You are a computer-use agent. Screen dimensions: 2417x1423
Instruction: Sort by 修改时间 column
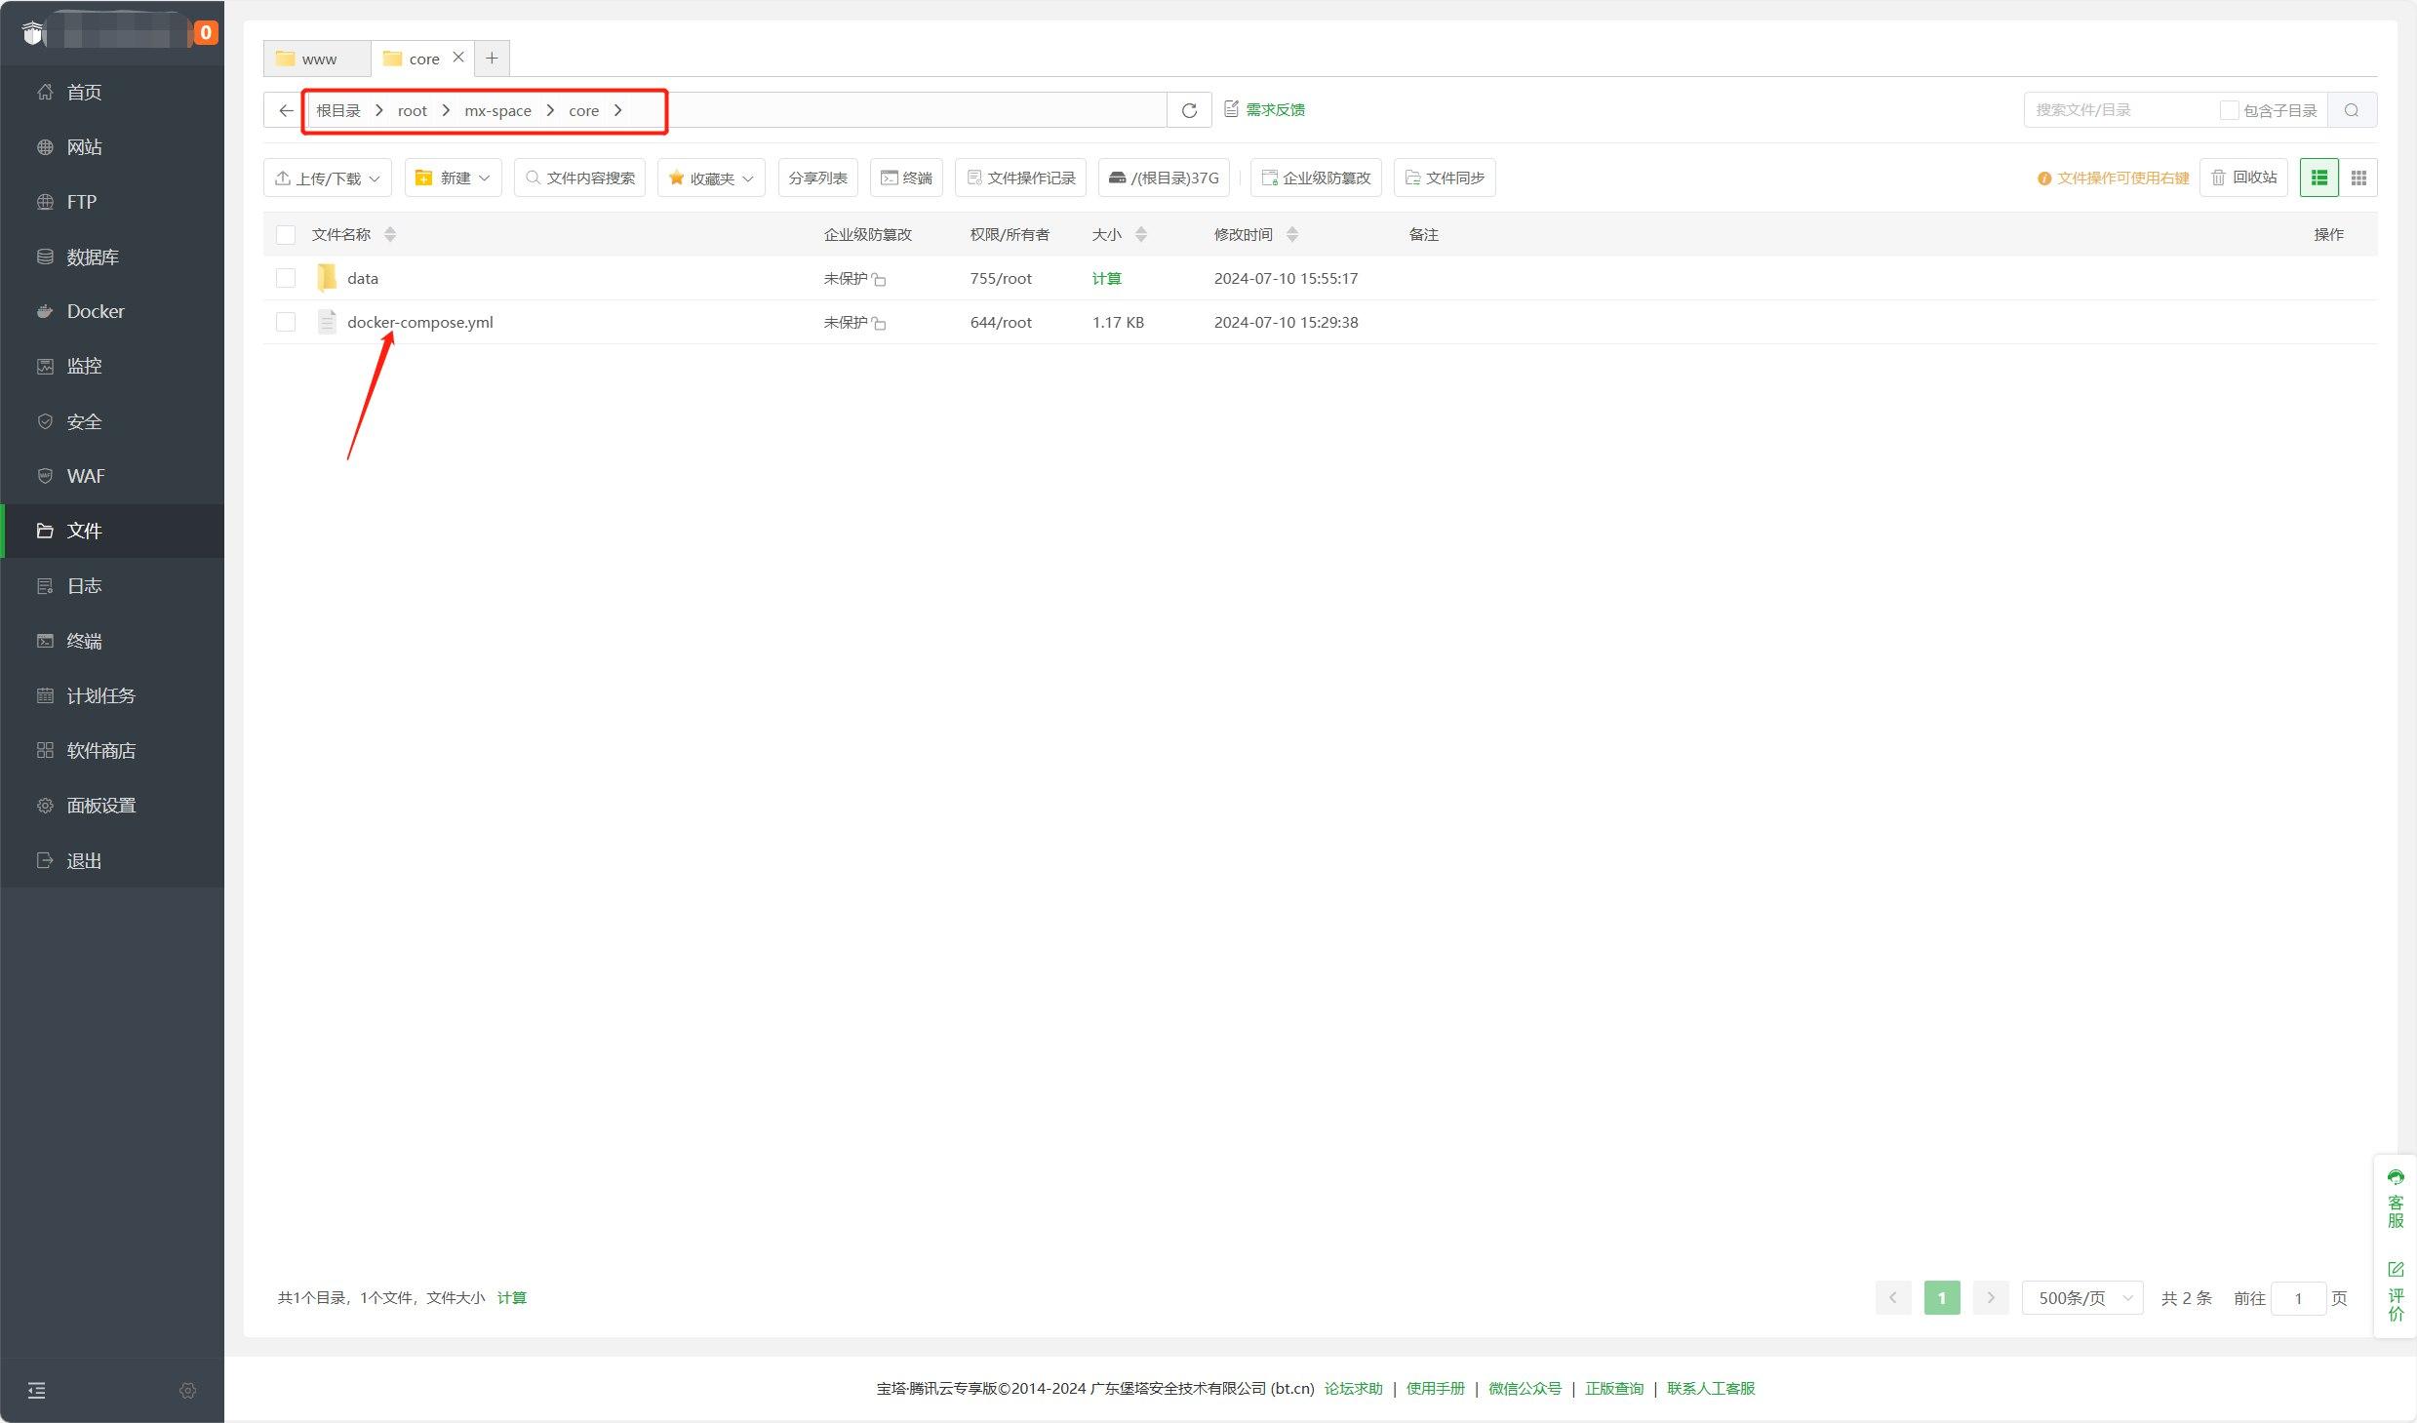1292,234
